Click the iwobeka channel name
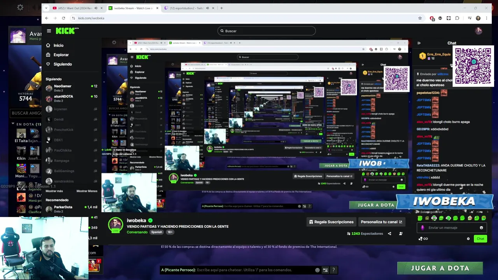Image resolution: width=498 pixels, height=280 pixels. [136, 220]
